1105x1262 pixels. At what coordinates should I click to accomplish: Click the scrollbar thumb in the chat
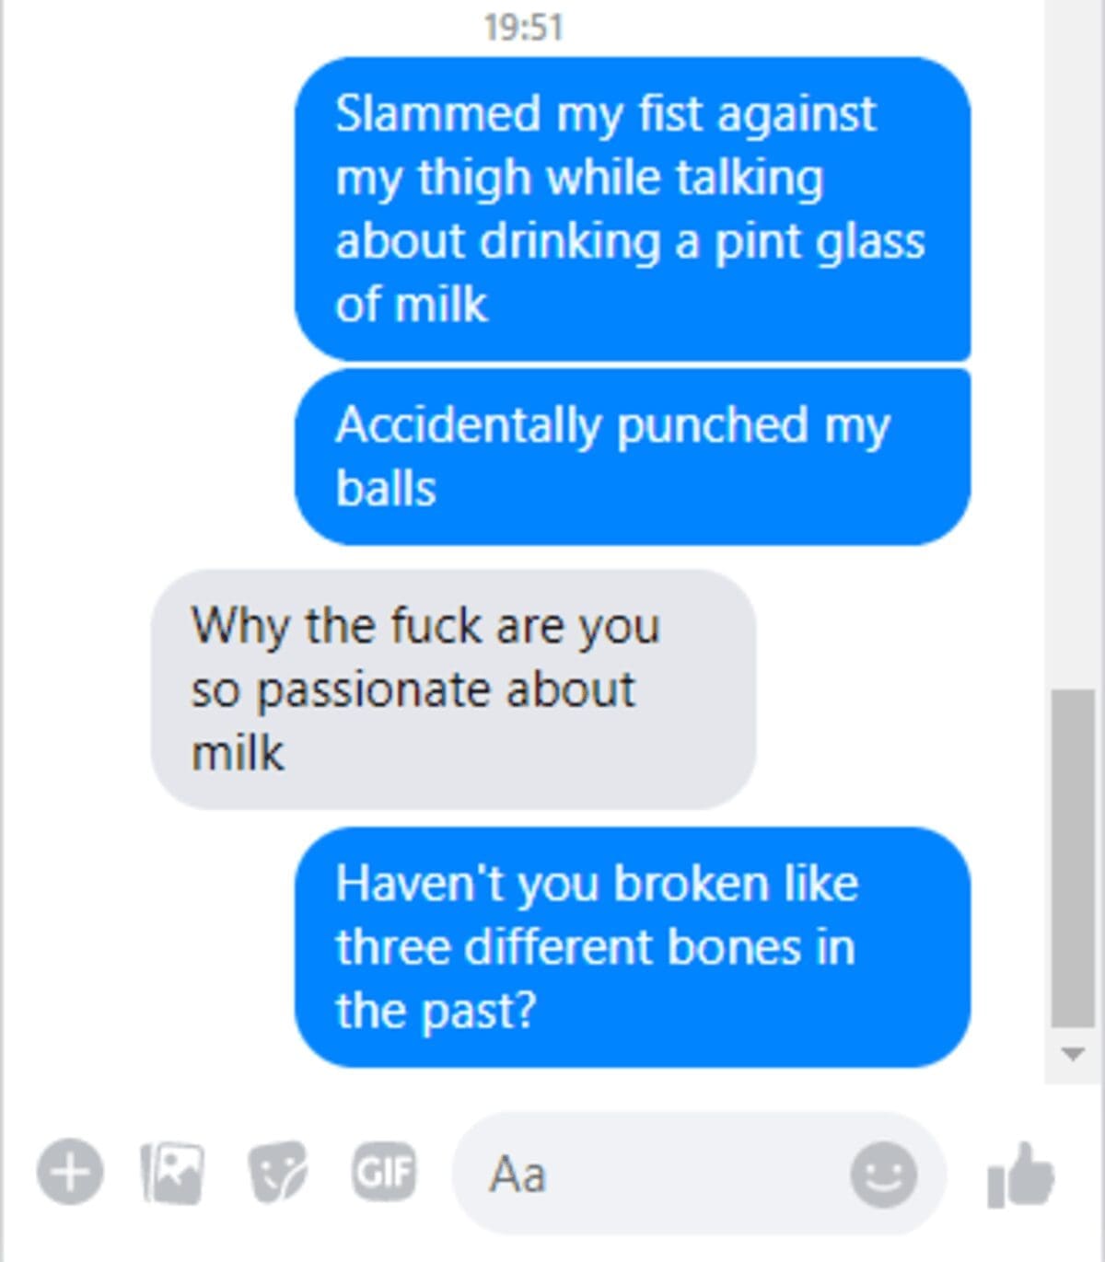click(1073, 856)
